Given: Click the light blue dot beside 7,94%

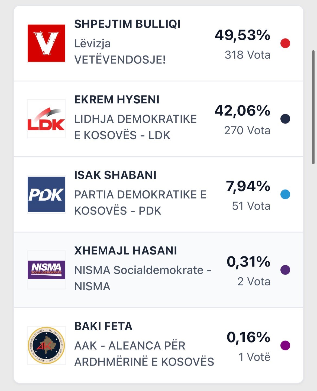Looking at the screenshot, I should [x=285, y=194].
